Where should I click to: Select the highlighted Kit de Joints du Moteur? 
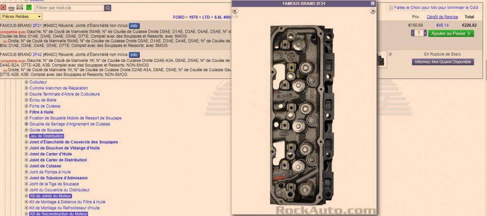coord(51,196)
